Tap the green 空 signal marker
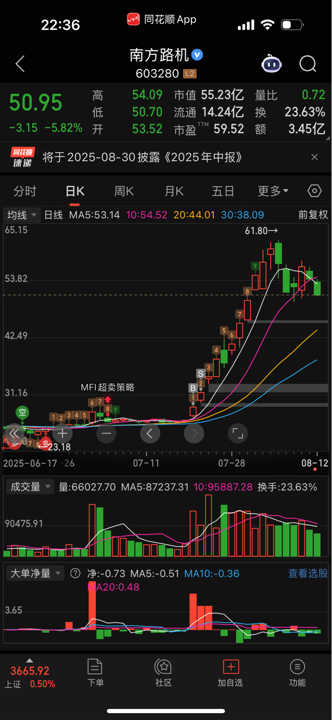 coord(22,413)
